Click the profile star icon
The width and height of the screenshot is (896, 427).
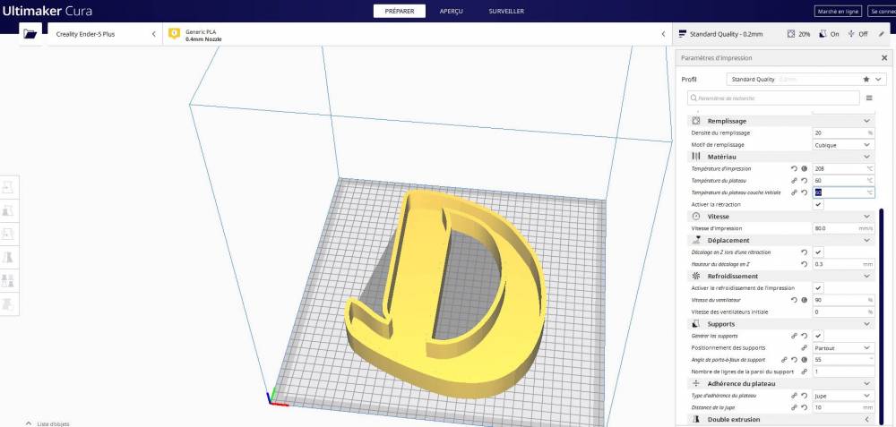pos(866,80)
